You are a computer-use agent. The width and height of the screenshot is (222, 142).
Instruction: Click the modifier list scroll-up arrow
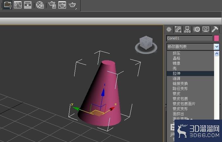coord(217,53)
